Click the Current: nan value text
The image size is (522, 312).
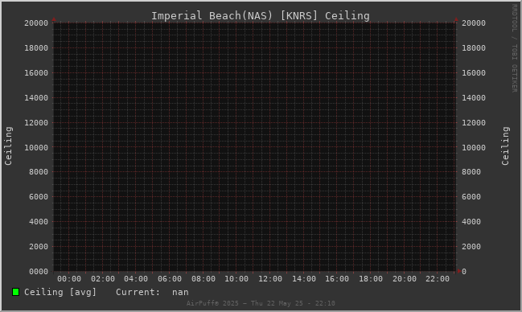152,292
